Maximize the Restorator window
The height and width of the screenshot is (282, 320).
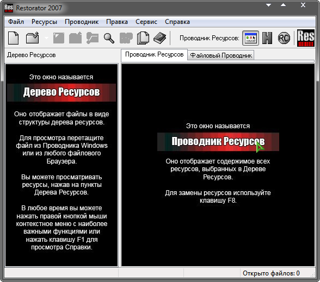[x=283, y=5]
